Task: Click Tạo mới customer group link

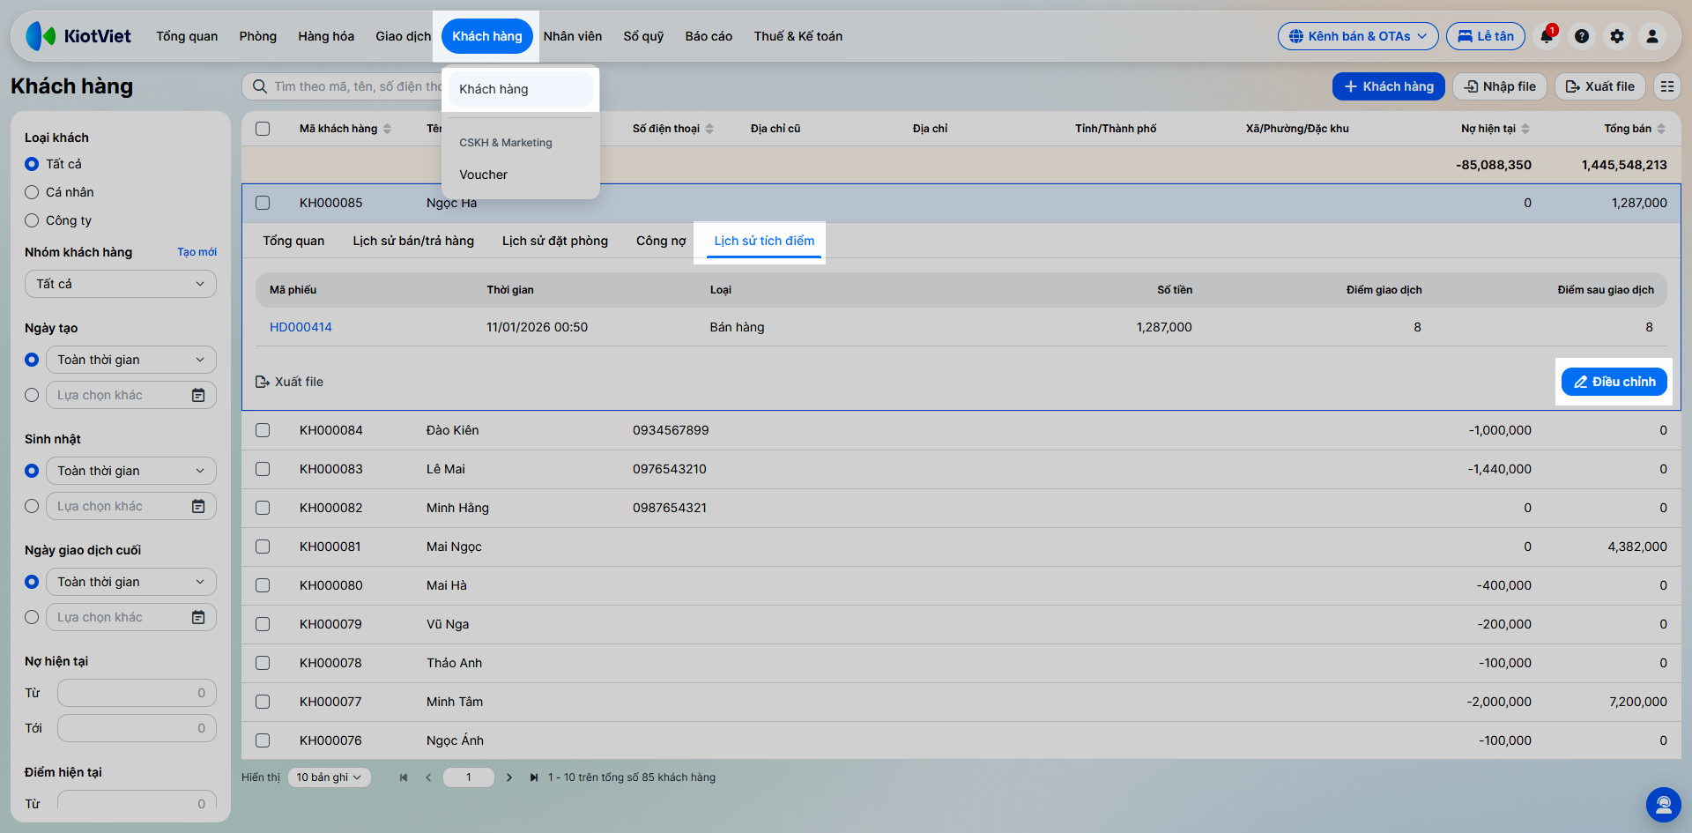Action: coord(197,252)
